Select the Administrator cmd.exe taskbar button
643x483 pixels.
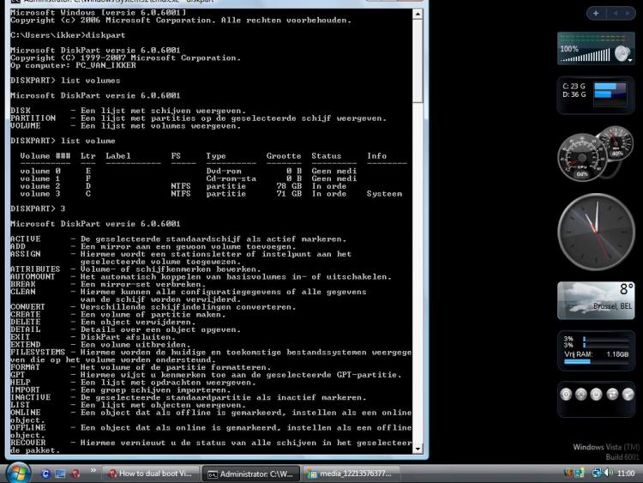pyautogui.click(x=250, y=473)
